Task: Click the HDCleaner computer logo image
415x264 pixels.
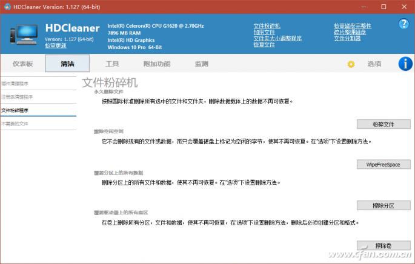Action: [24, 35]
